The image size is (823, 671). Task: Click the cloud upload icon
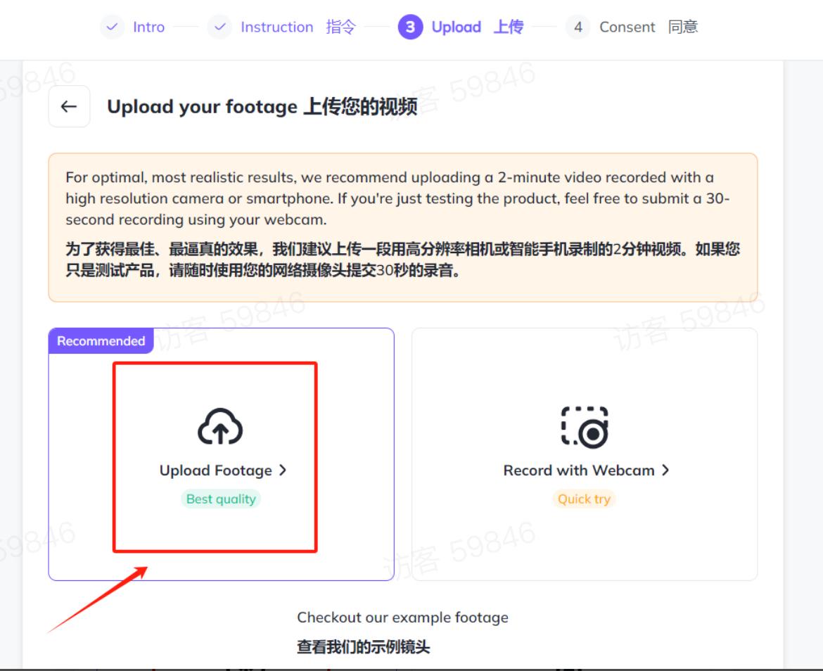coord(221,426)
